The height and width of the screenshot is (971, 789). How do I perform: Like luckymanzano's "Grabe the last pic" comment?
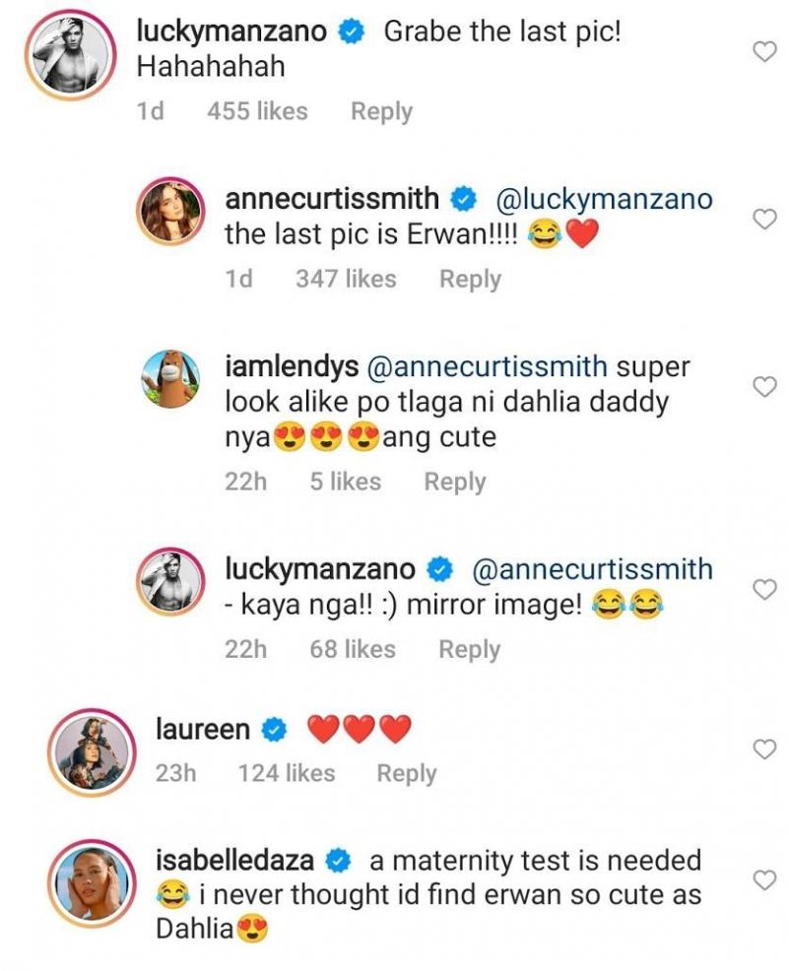[764, 52]
